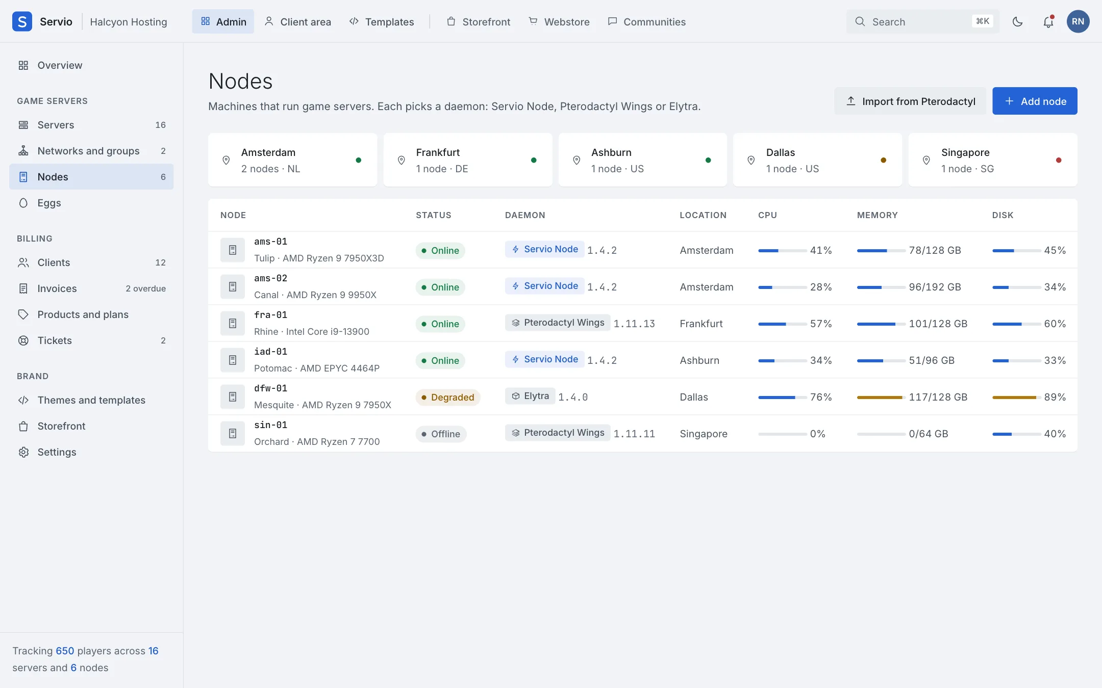The width and height of the screenshot is (1102, 688).
Task: Select the Ashburn location card
Action: (643, 160)
